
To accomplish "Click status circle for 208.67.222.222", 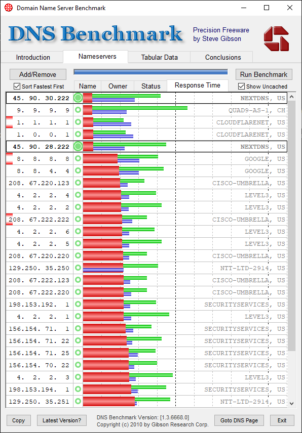I will tap(78, 219).
